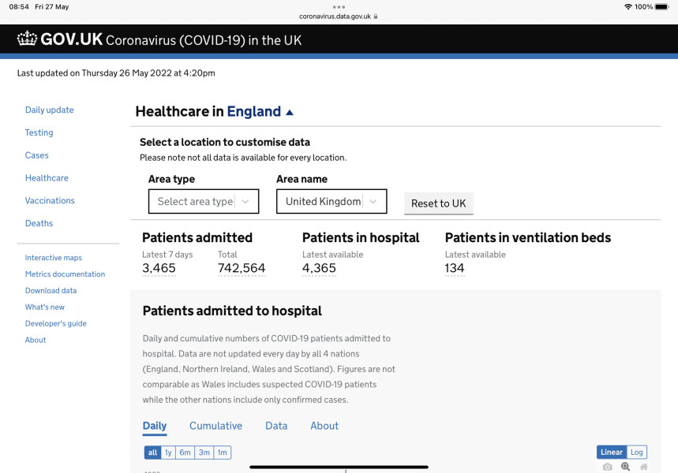Tap the three-dot multitasking icon
This screenshot has height=473, width=678.
[x=339, y=6]
